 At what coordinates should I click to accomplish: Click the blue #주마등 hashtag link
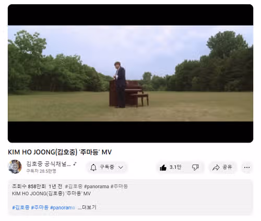[40, 207]
